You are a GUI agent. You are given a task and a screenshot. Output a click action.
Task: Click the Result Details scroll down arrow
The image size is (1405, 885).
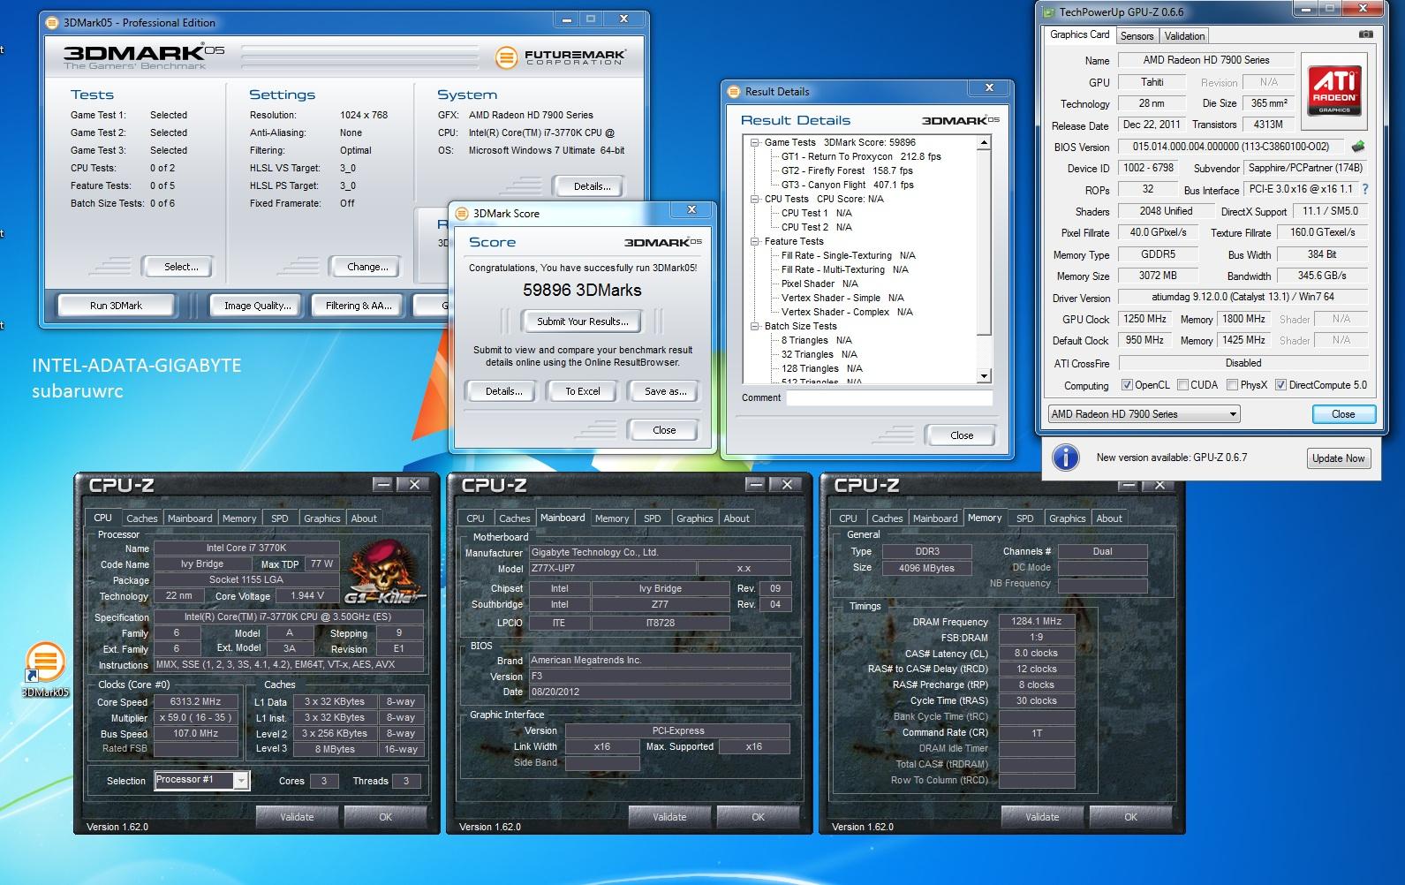point(985,376)
